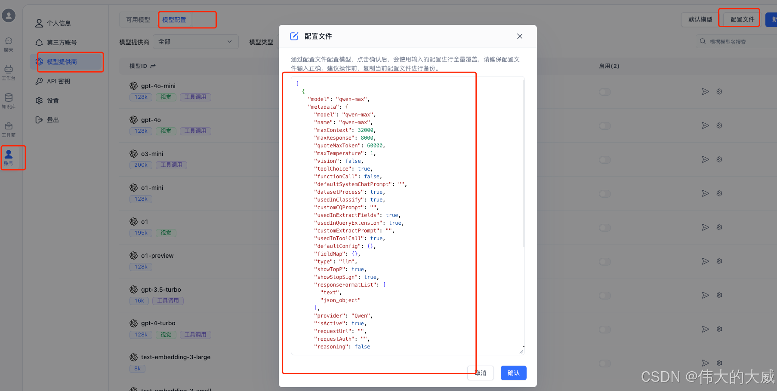777x391 pixels.
Task: Open the Chat section in left rail
Action: [x=9, y=44]
